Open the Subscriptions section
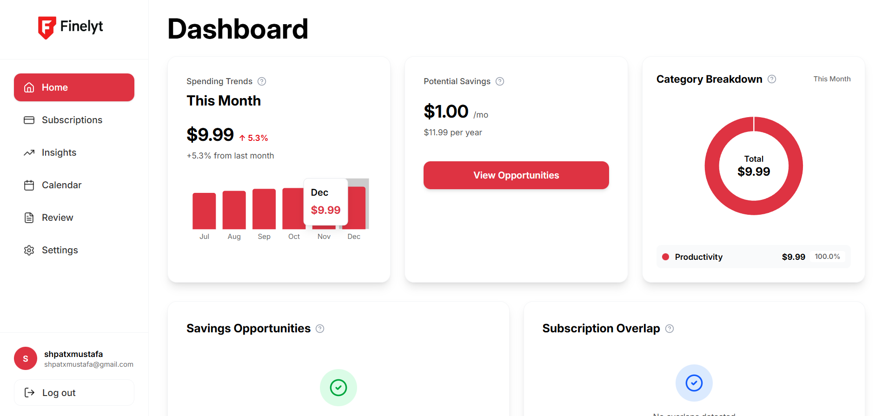The width and height of the screenshot is (882, 416). tap(72, 120)
